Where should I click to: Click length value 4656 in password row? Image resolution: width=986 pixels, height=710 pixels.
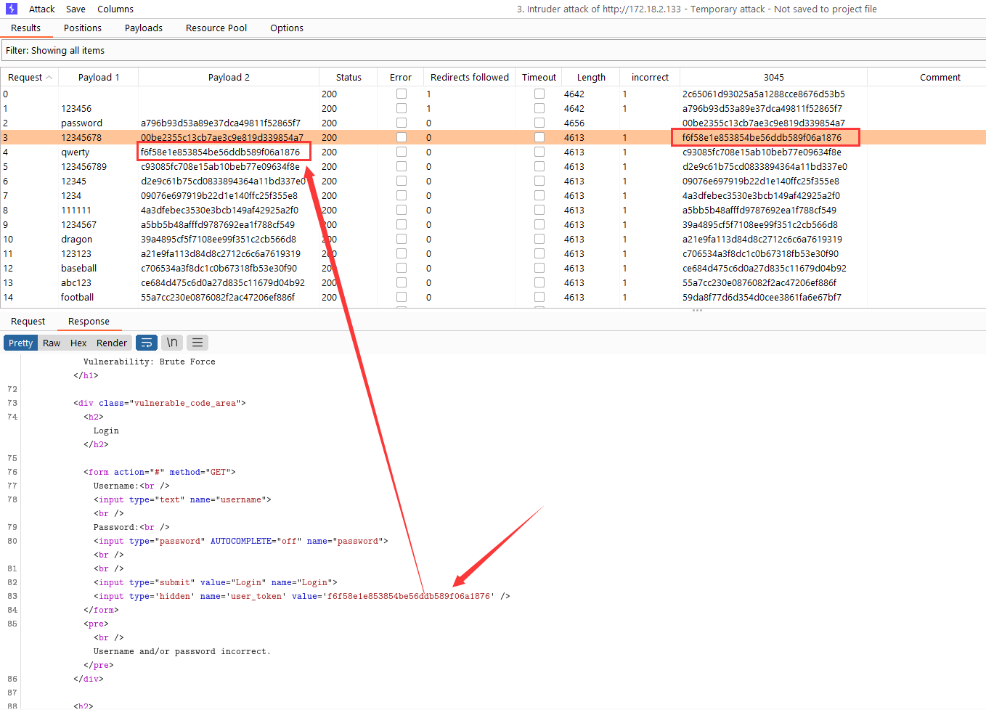pos(574,123)
